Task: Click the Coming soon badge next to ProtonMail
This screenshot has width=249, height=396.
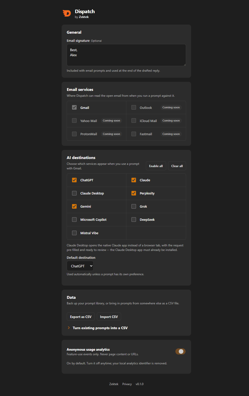Action: pyautogui.click(x=111, y=134)
